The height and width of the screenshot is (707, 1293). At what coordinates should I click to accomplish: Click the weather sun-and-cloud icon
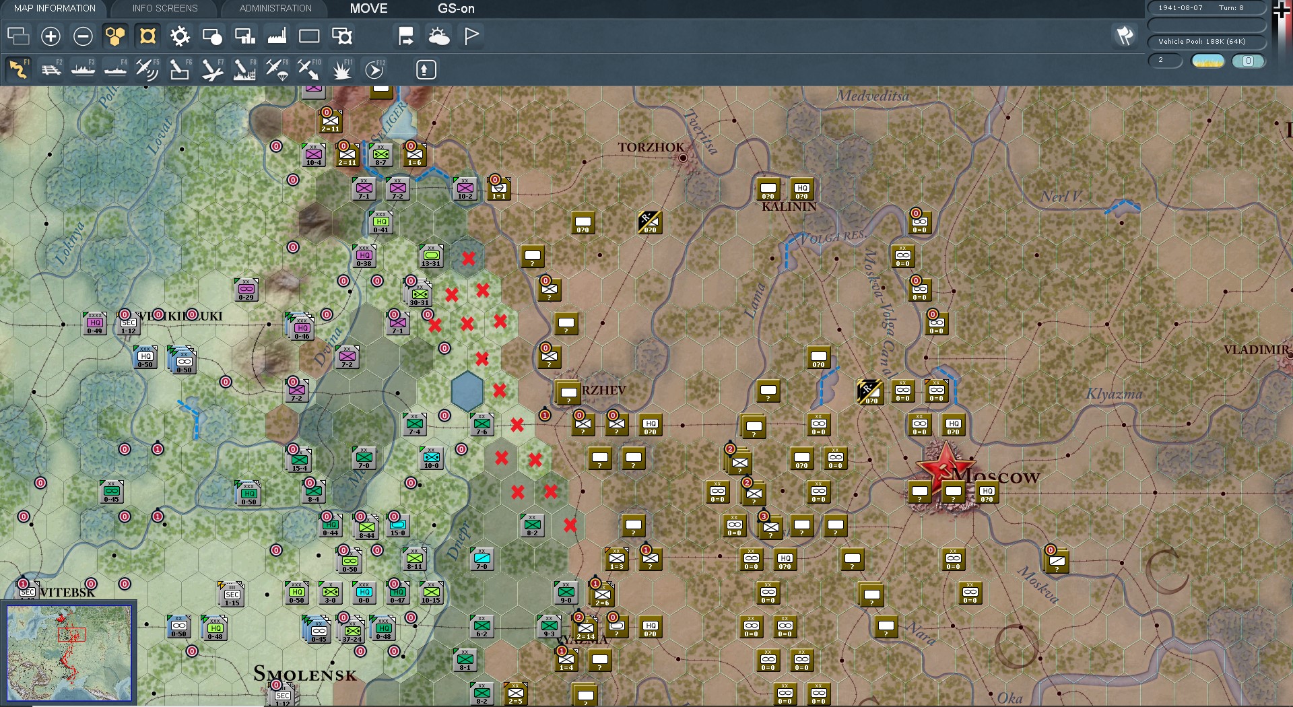tap(438, 36)
